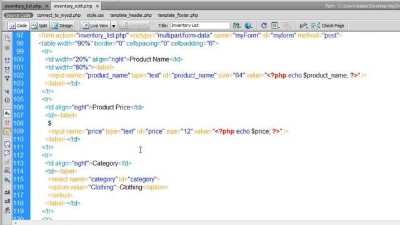The width and height of the screenshot is (400, 225).
Task: Click 'Clothing' option text on line 116
Action: (x=131, y=187)
